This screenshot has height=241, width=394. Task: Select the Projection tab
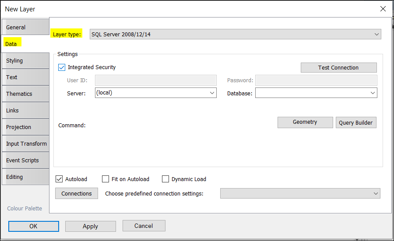pos(25,127)
